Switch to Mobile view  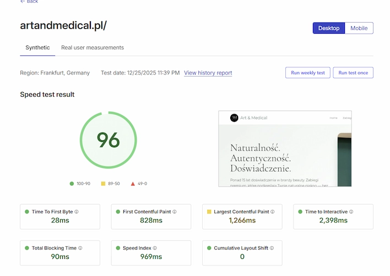359,28
